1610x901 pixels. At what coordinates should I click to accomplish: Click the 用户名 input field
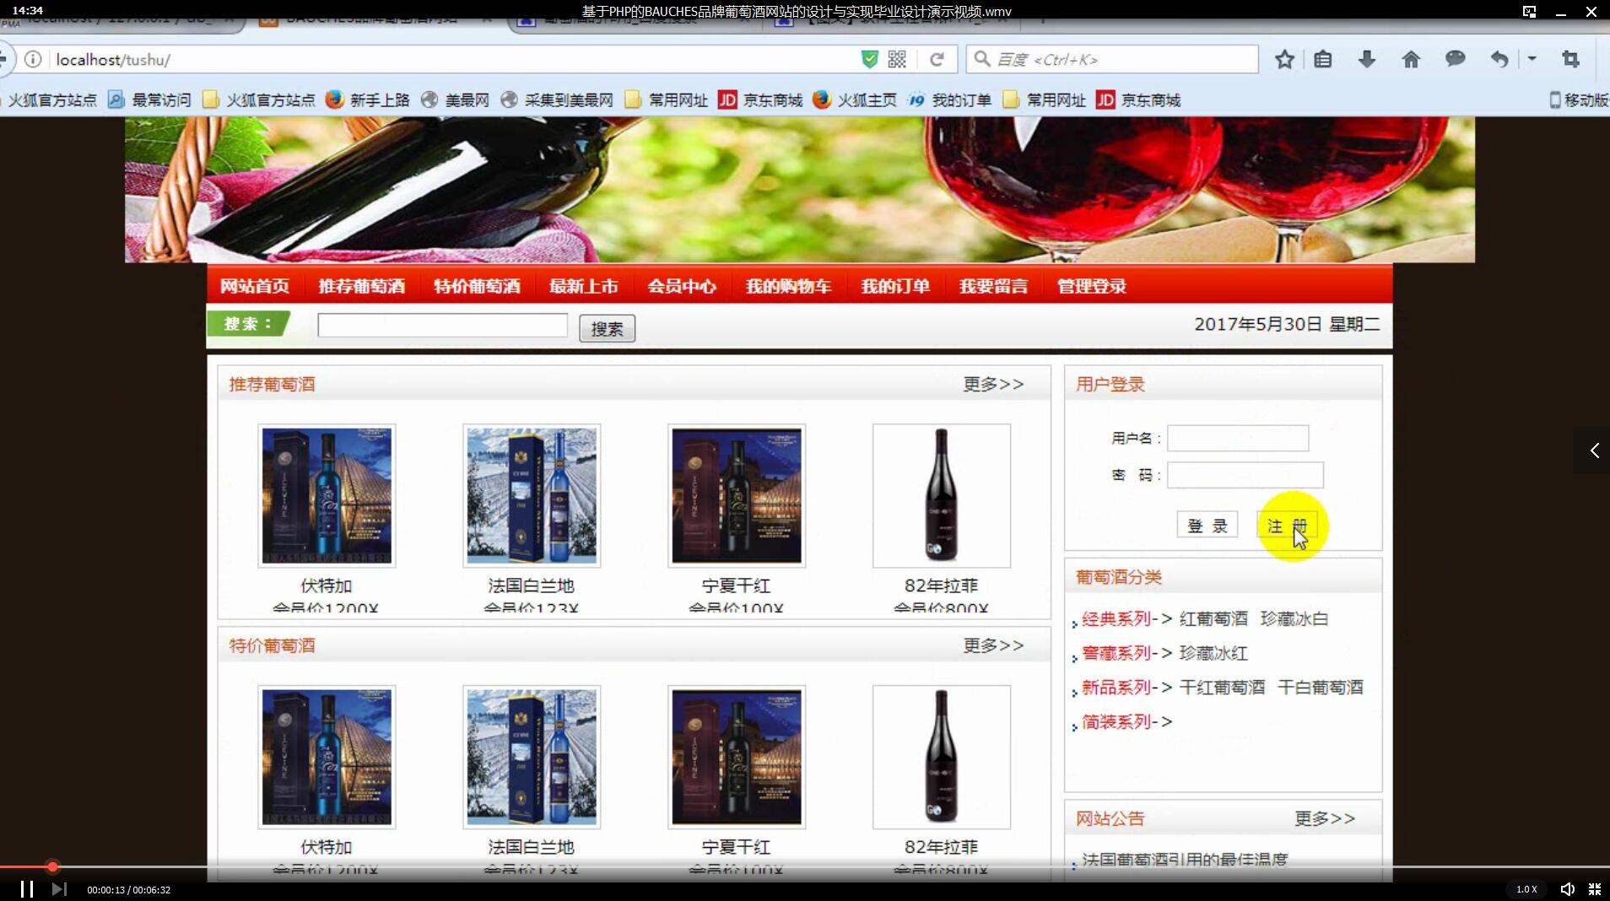tap(1238, 438)
